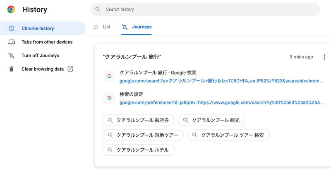Click the Chrome history clock icon
The height and width of the screenshot is (169, 331).
coord(12,29)
